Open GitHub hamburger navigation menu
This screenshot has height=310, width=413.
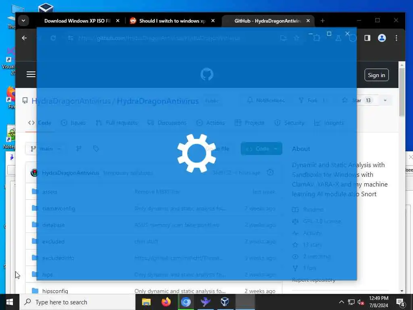(31, 74)
